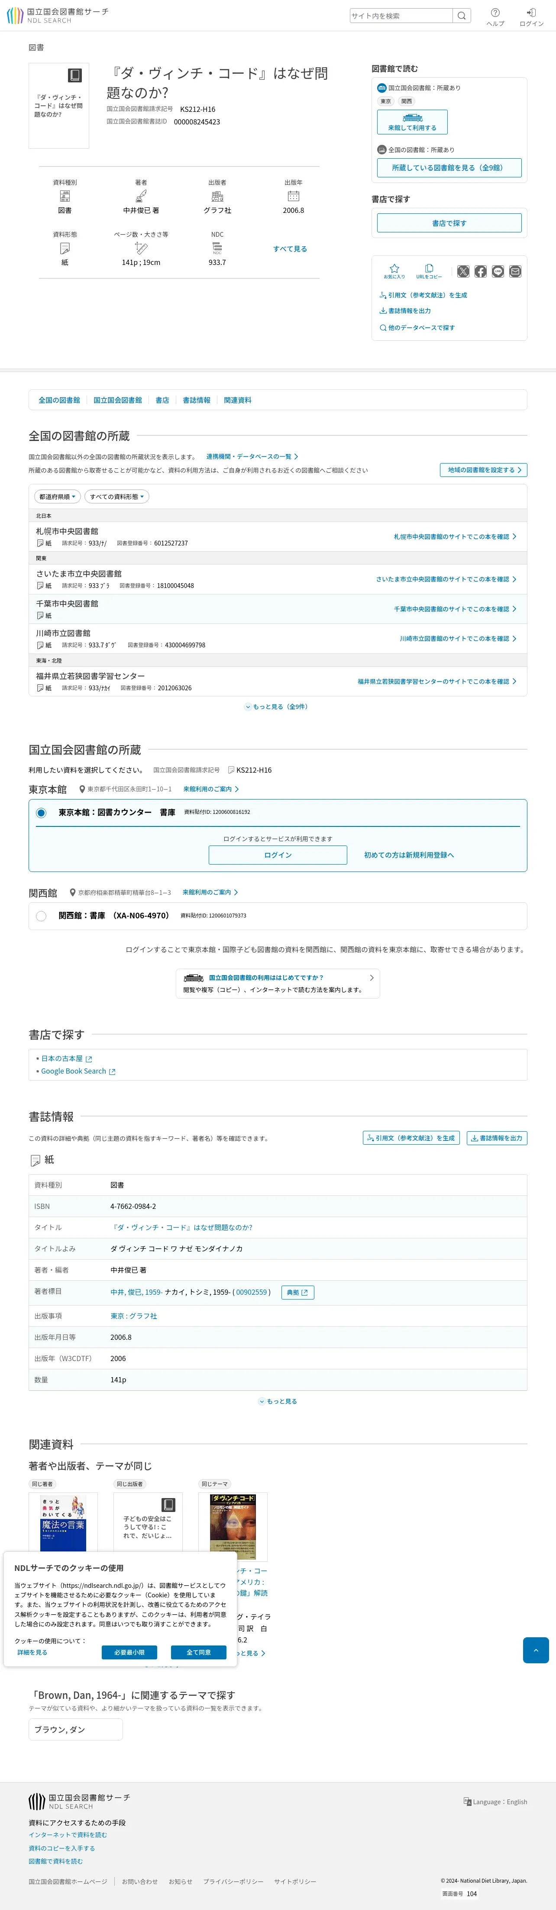The width and height of the screenshot is (556, 1910).
Task: Click the 書店で探す button in sidebar
Action: 449,223
